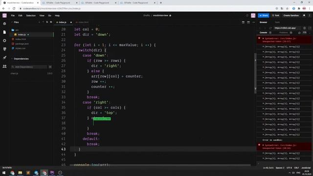Switch to the index.html editor tab
Screen dimensions: 313x176
(x=82, y=22)
